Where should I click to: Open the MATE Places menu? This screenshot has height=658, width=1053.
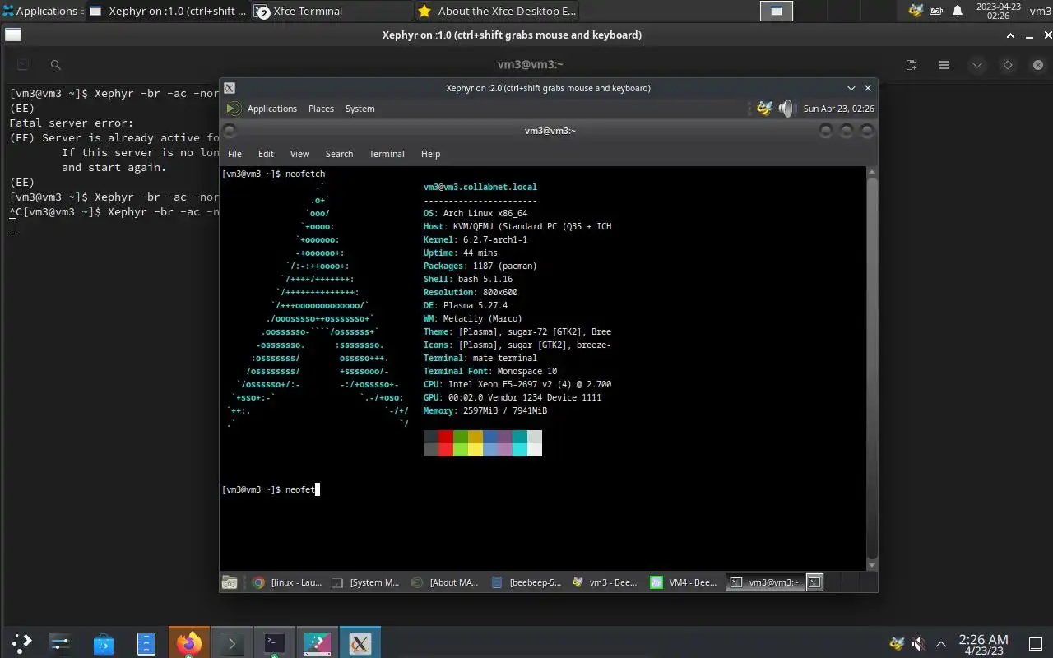coord(321,109)
